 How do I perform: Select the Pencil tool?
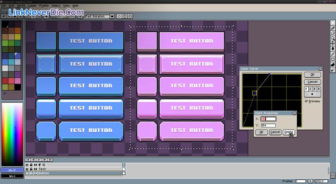333,28
